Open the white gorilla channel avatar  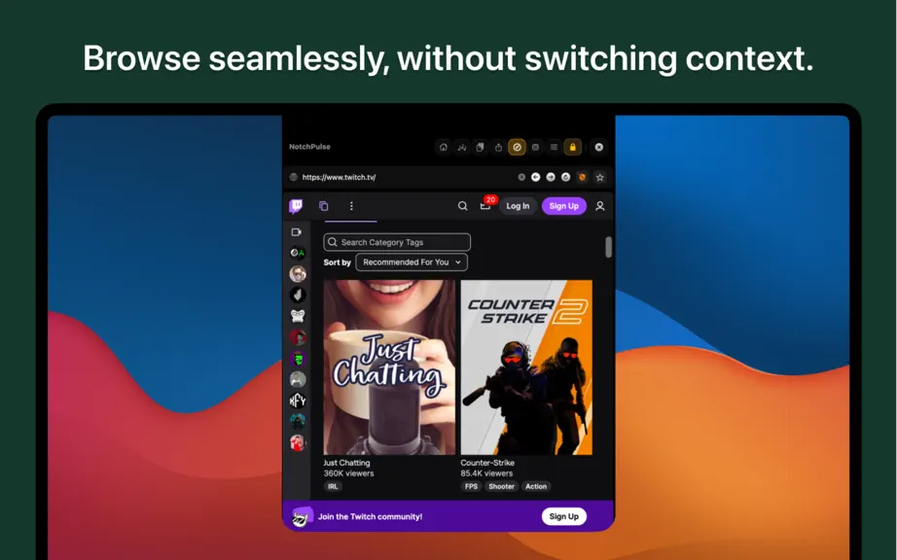298,316
